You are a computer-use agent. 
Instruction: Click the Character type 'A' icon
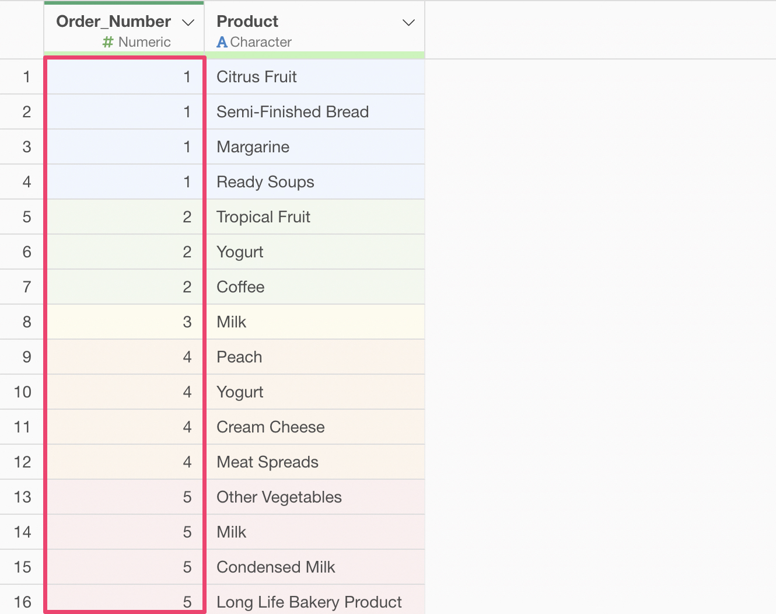click(x=222, y=42)
